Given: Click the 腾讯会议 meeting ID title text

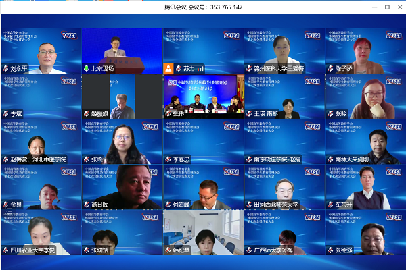Looking at the screenshot, I should 203,7.
